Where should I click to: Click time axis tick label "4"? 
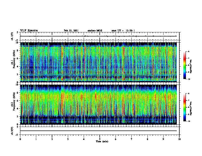click(x=84, y=139)
